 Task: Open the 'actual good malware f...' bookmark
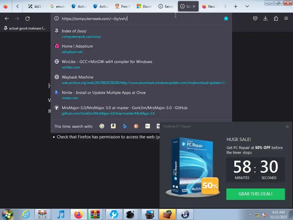[x=25, y=28]
